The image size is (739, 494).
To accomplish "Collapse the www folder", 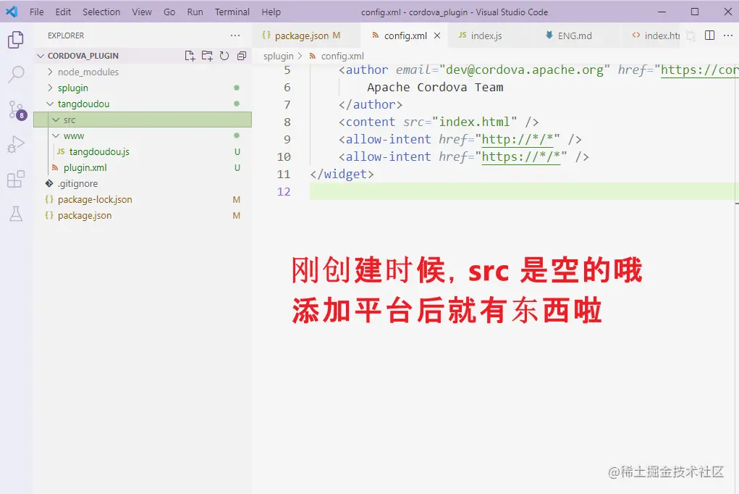I will coord(56,136).
